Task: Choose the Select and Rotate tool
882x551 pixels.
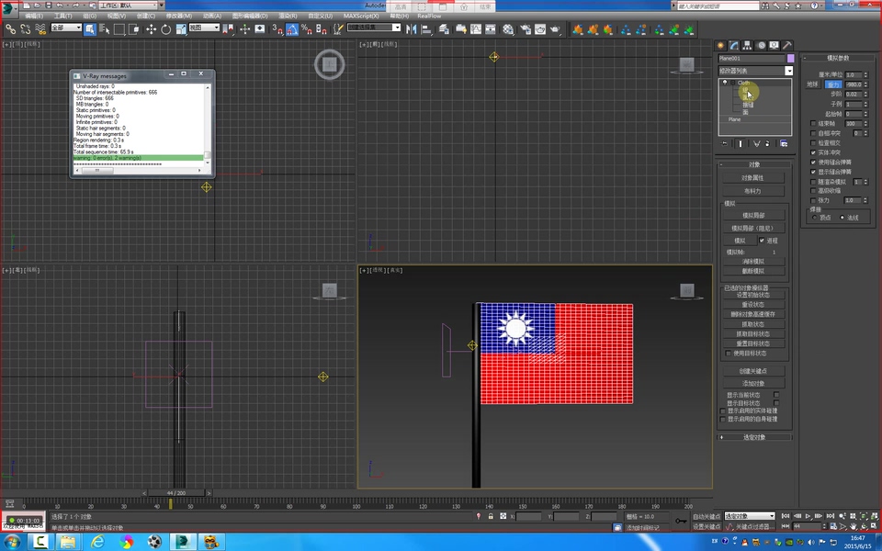Action: point(166,29)
